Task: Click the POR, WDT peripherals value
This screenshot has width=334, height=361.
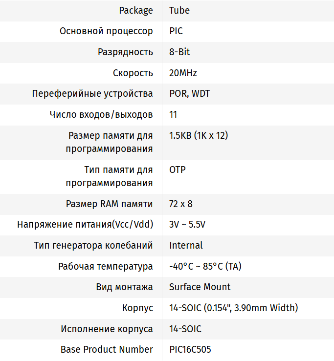Action: click(189, 93)
